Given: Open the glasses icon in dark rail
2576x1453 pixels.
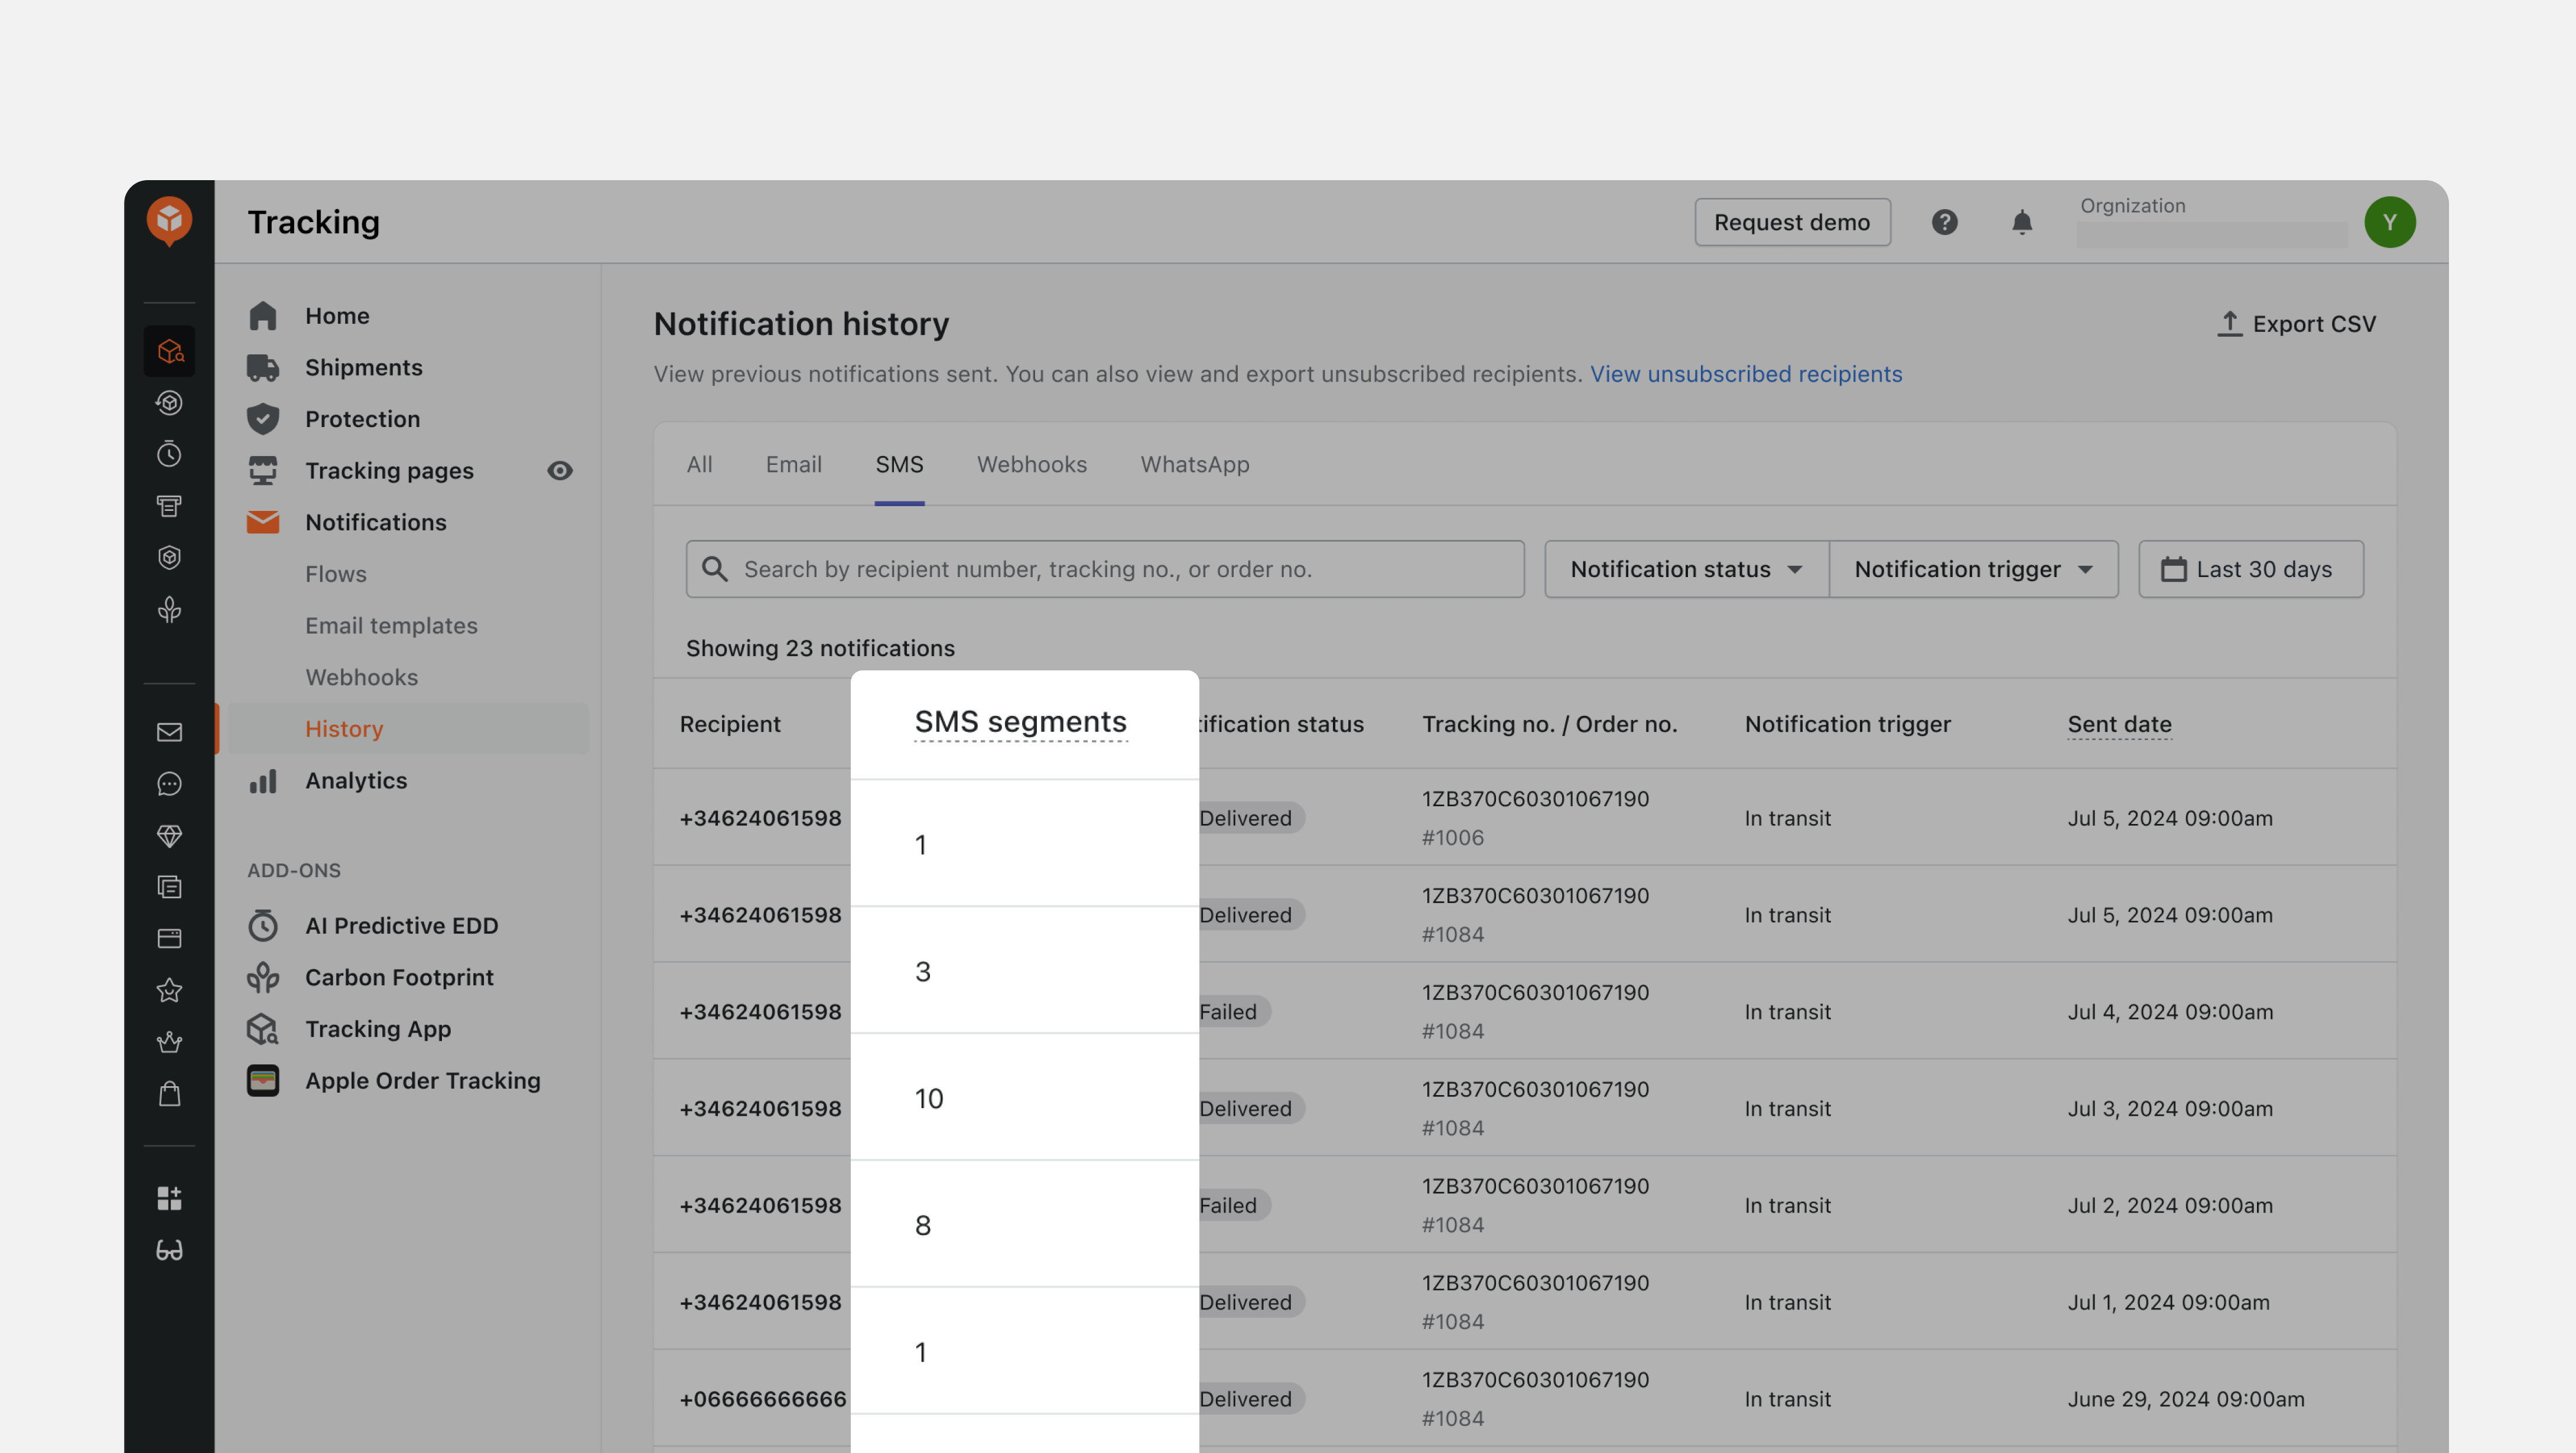Looking at the screenshot, I should pos(169,1250).
